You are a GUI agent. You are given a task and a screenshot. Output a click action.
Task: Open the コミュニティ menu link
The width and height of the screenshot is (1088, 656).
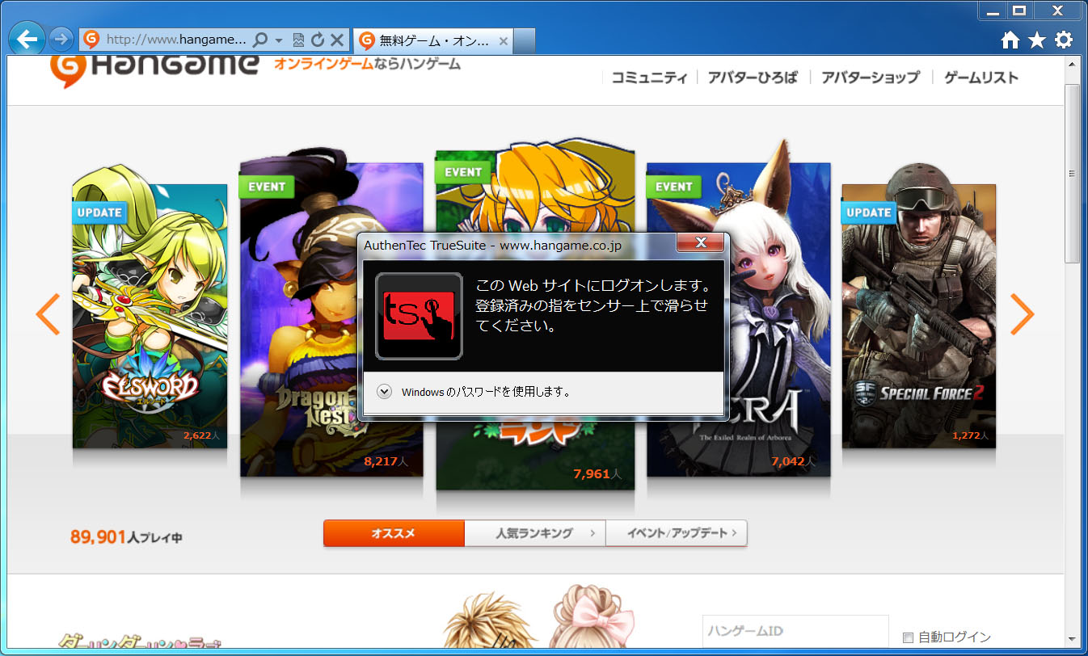(650, 78)
